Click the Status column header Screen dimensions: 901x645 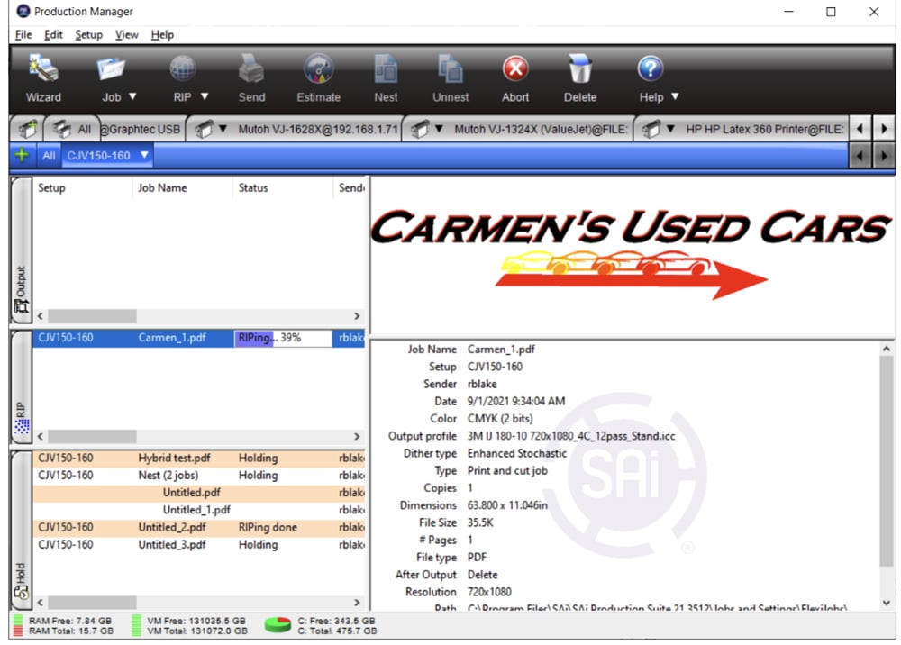pyautogui.click(x=253, y=188)
